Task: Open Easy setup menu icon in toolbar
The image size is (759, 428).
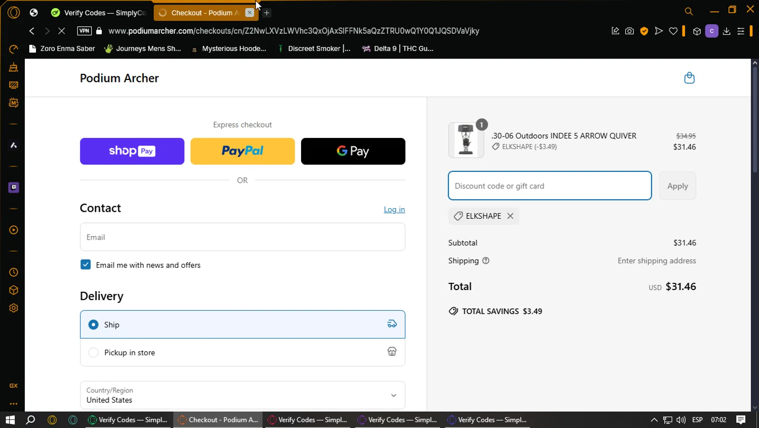Action: pyautogui.click(x=741, y=31)
